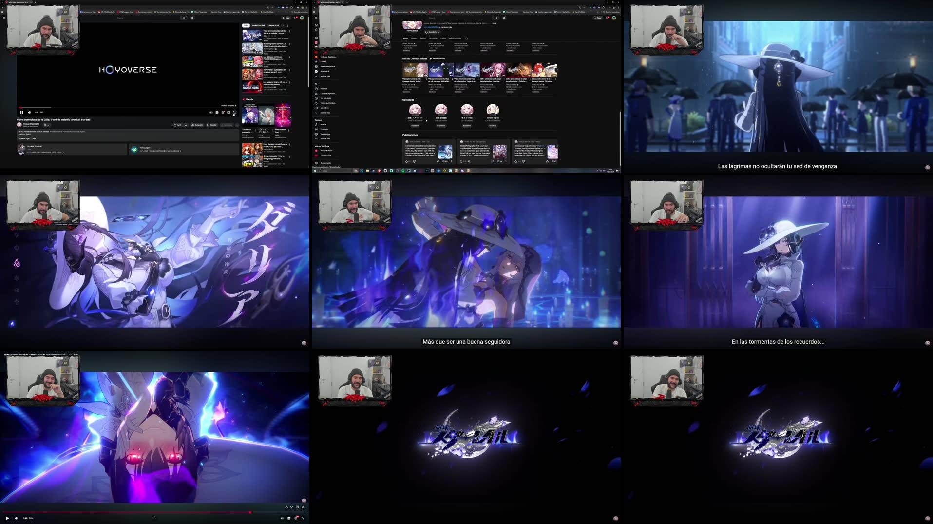Toggle the subscription notification bell

45,125
